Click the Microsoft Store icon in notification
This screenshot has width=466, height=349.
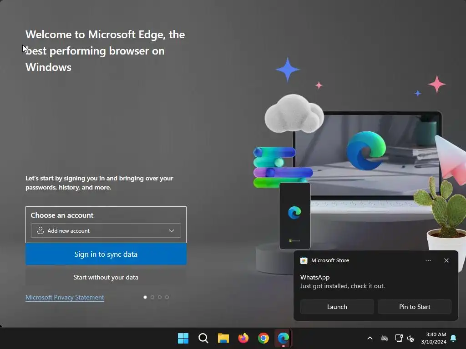(x=304, y=260)
